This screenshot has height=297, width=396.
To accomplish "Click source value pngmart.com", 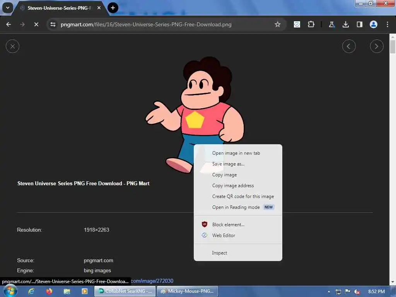I will point(99,260).
